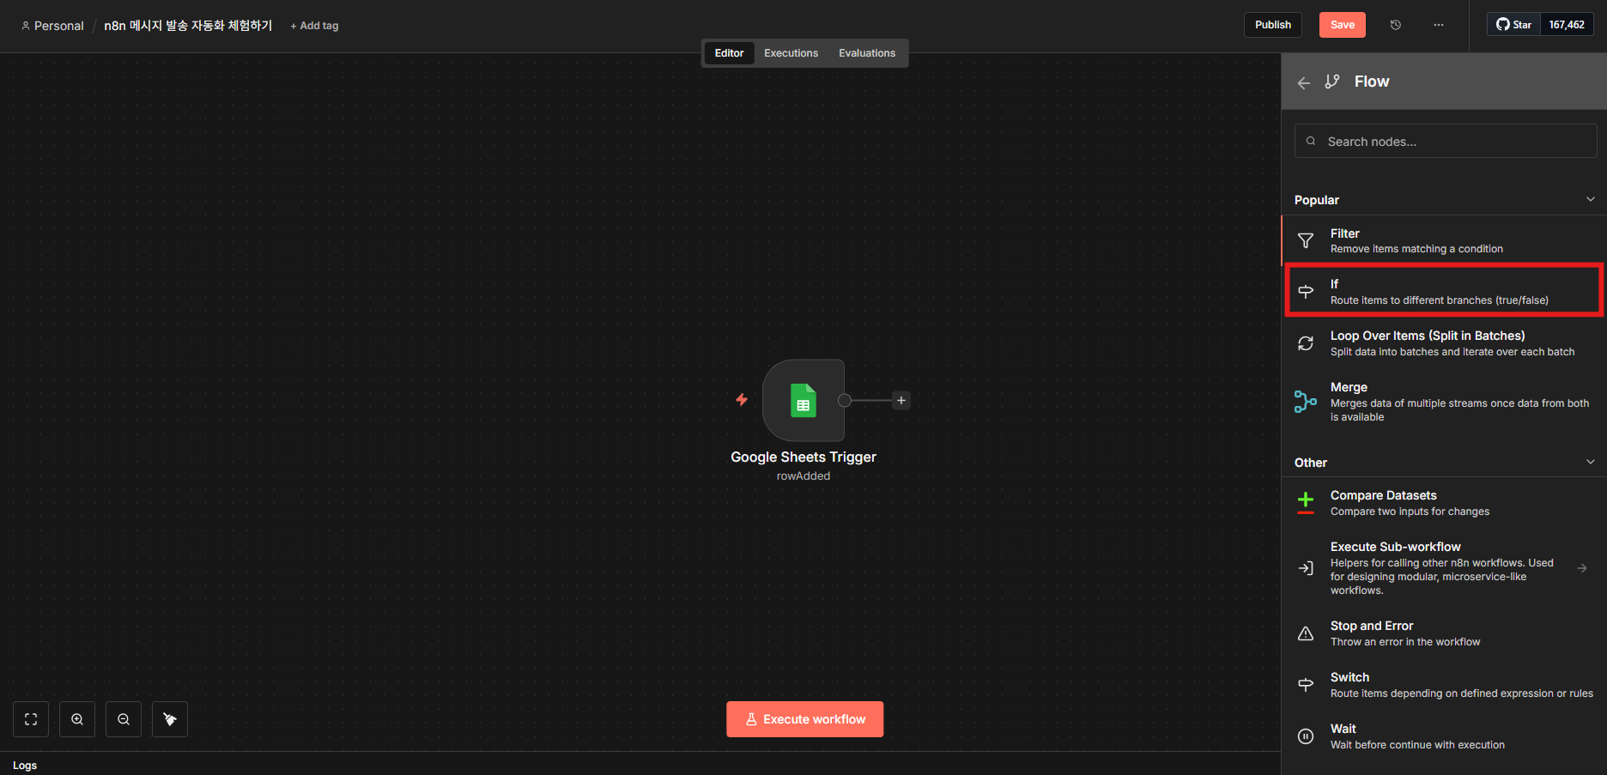Add the If node to workflow
The image size is (1607, 775).
coord(1444,291)
